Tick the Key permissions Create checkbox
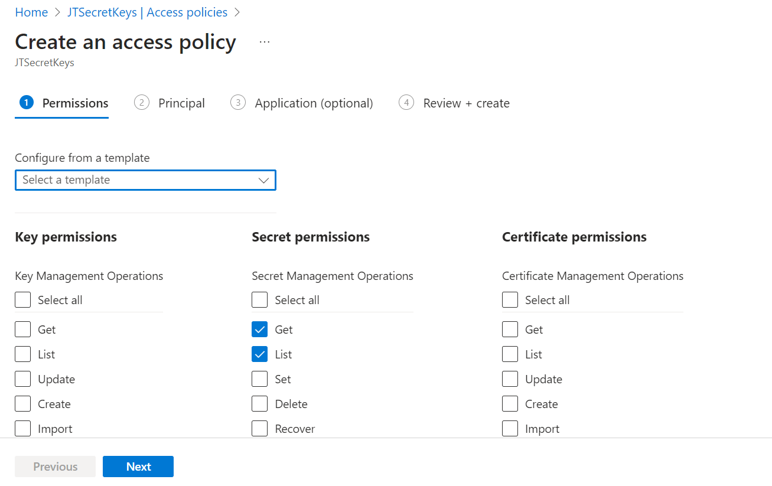This screenshot has height=486, width=772. (23, 404)
